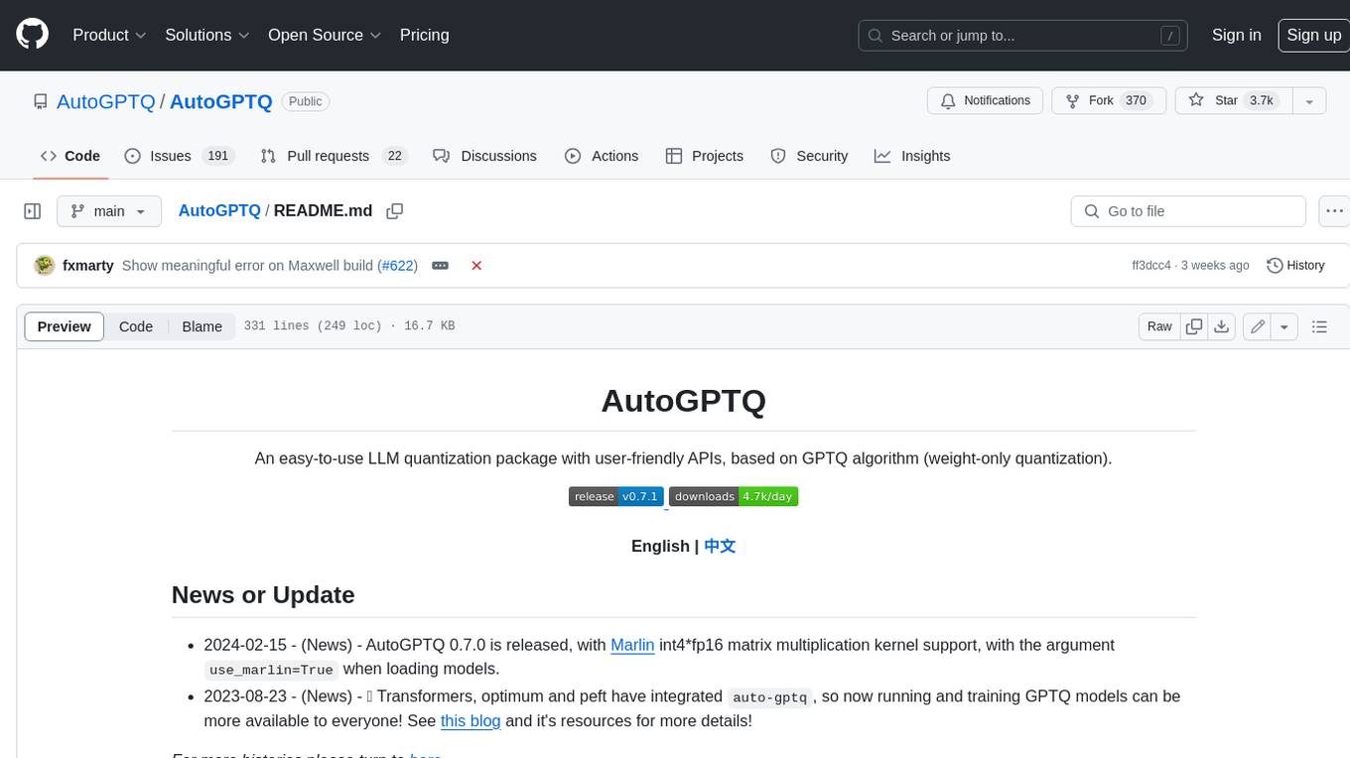1350x758 pixels.
Task: Click Sign in link
Action: pyautogui.click(x=1236, y=35)
